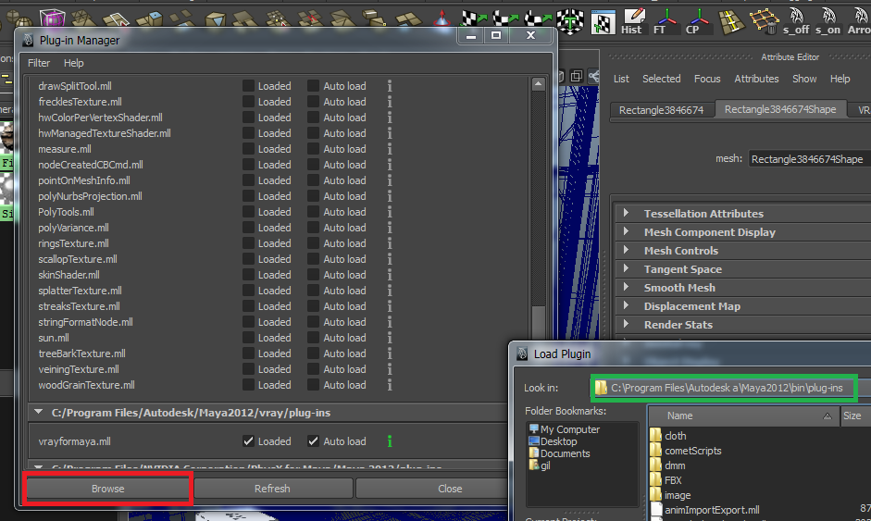Viewport: 871px width, 521px height.
Task: Click the Browse button
Action: coord(107,489)
